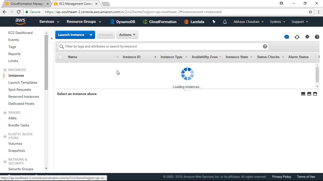This screenshot has height=181, width=323.
Task: Open the Status Checks column dropdown
Action: coord(283,57)
